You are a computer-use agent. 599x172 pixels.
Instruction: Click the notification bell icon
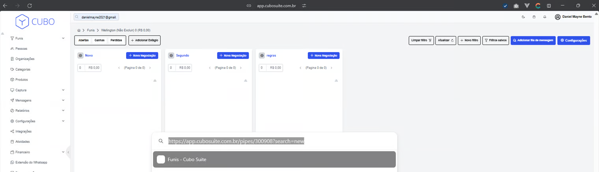[x=545, y=17]
